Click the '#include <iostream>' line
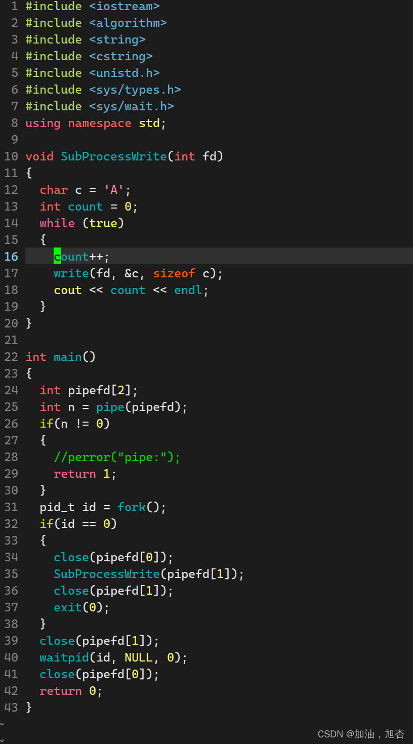 tap(93, 7)
